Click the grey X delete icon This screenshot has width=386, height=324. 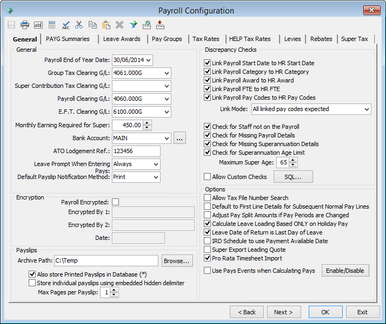pos(119,25)
